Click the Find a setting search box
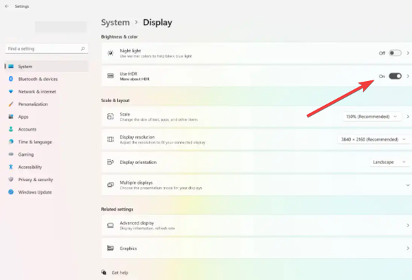The height and width of the screenshot is (280, 412). [x=47, y=49]
